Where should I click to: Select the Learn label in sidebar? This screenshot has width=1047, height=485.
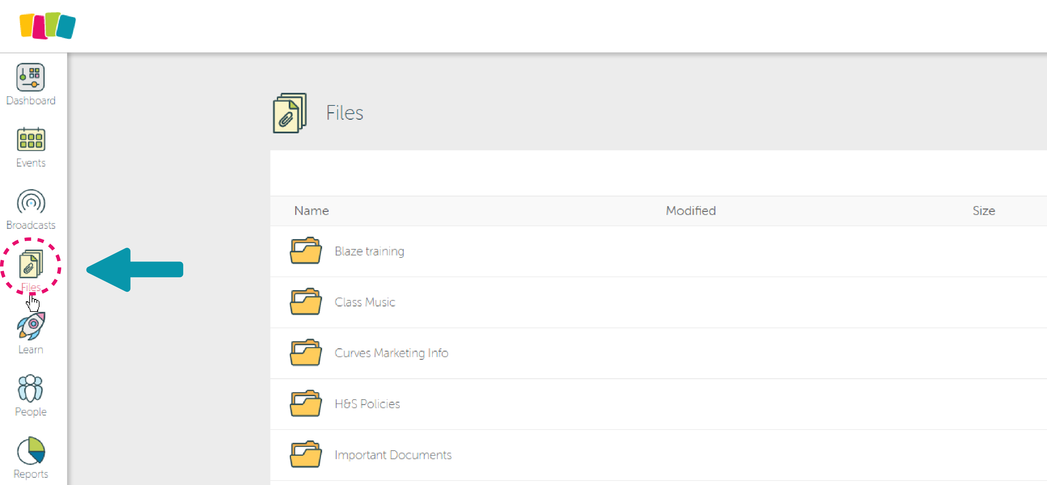click(x=31, y=349)
